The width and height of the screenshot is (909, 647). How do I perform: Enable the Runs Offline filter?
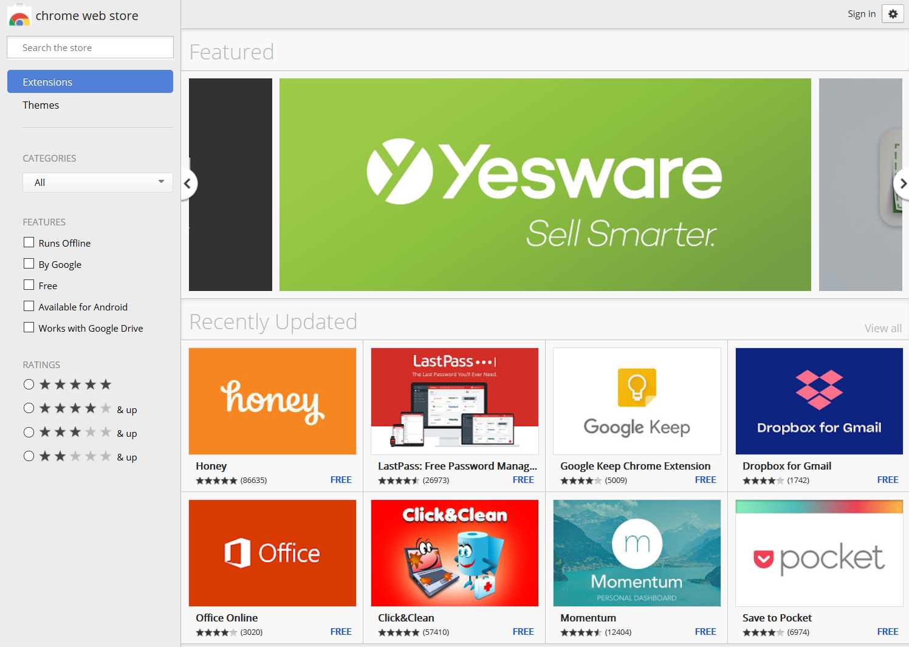29,242
